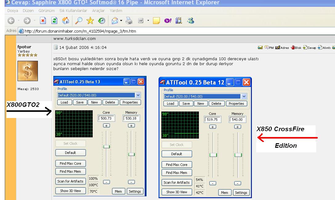Click the Memory value field showing 530.18
This screenshot has width=335, height=200.
[x=131, y=118]
